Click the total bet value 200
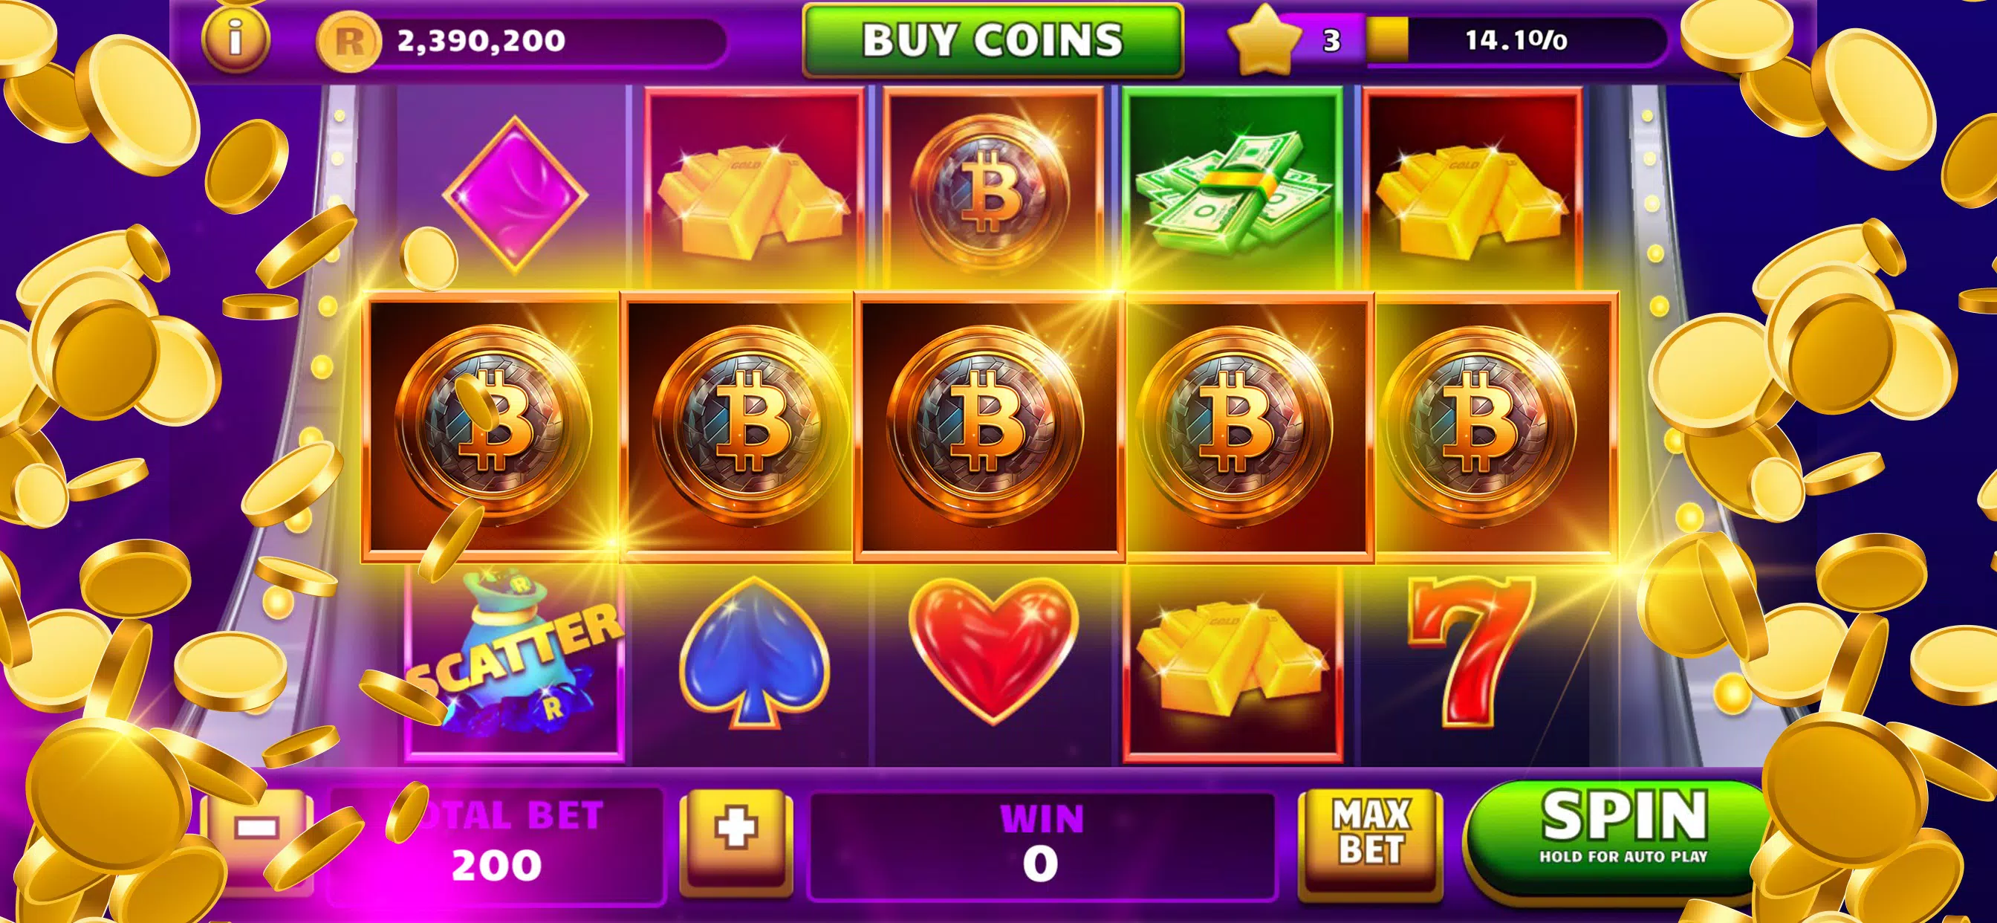 (496, 866)
